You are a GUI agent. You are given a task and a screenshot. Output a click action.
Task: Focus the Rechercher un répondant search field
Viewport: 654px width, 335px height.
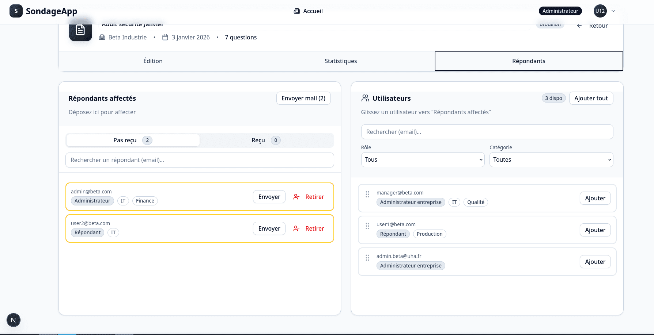click(200, 160)
